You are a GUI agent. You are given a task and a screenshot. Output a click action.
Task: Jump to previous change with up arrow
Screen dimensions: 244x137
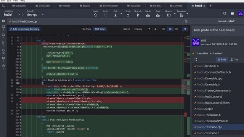[x=149, y=29]
